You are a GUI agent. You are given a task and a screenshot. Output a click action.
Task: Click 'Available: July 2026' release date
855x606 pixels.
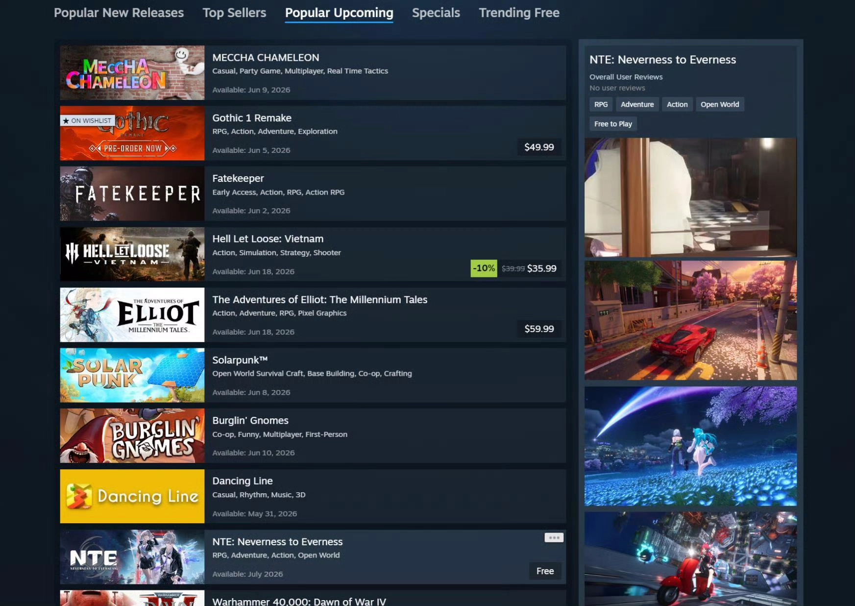coord(247,574)
